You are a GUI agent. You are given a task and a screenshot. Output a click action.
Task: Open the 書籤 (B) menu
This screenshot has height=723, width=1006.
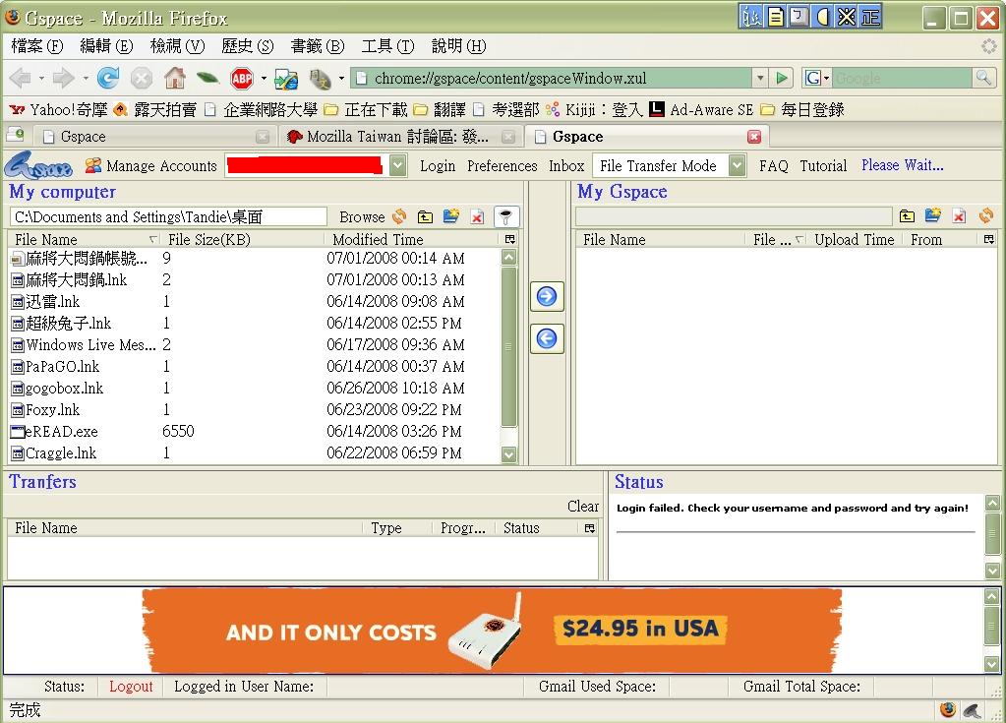click(318, 46)
